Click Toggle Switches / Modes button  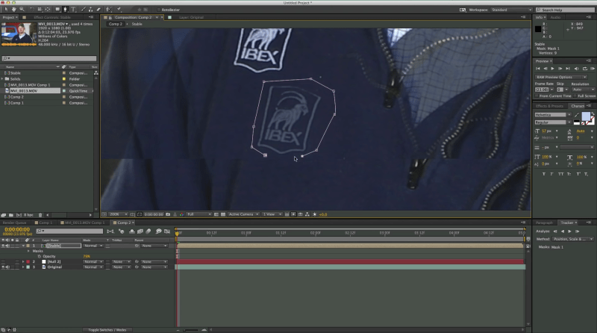pyautogui.click(x=107, y=330)
